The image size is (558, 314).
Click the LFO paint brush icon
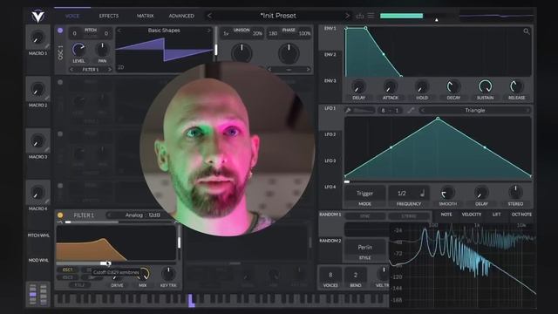click(349, 111)
